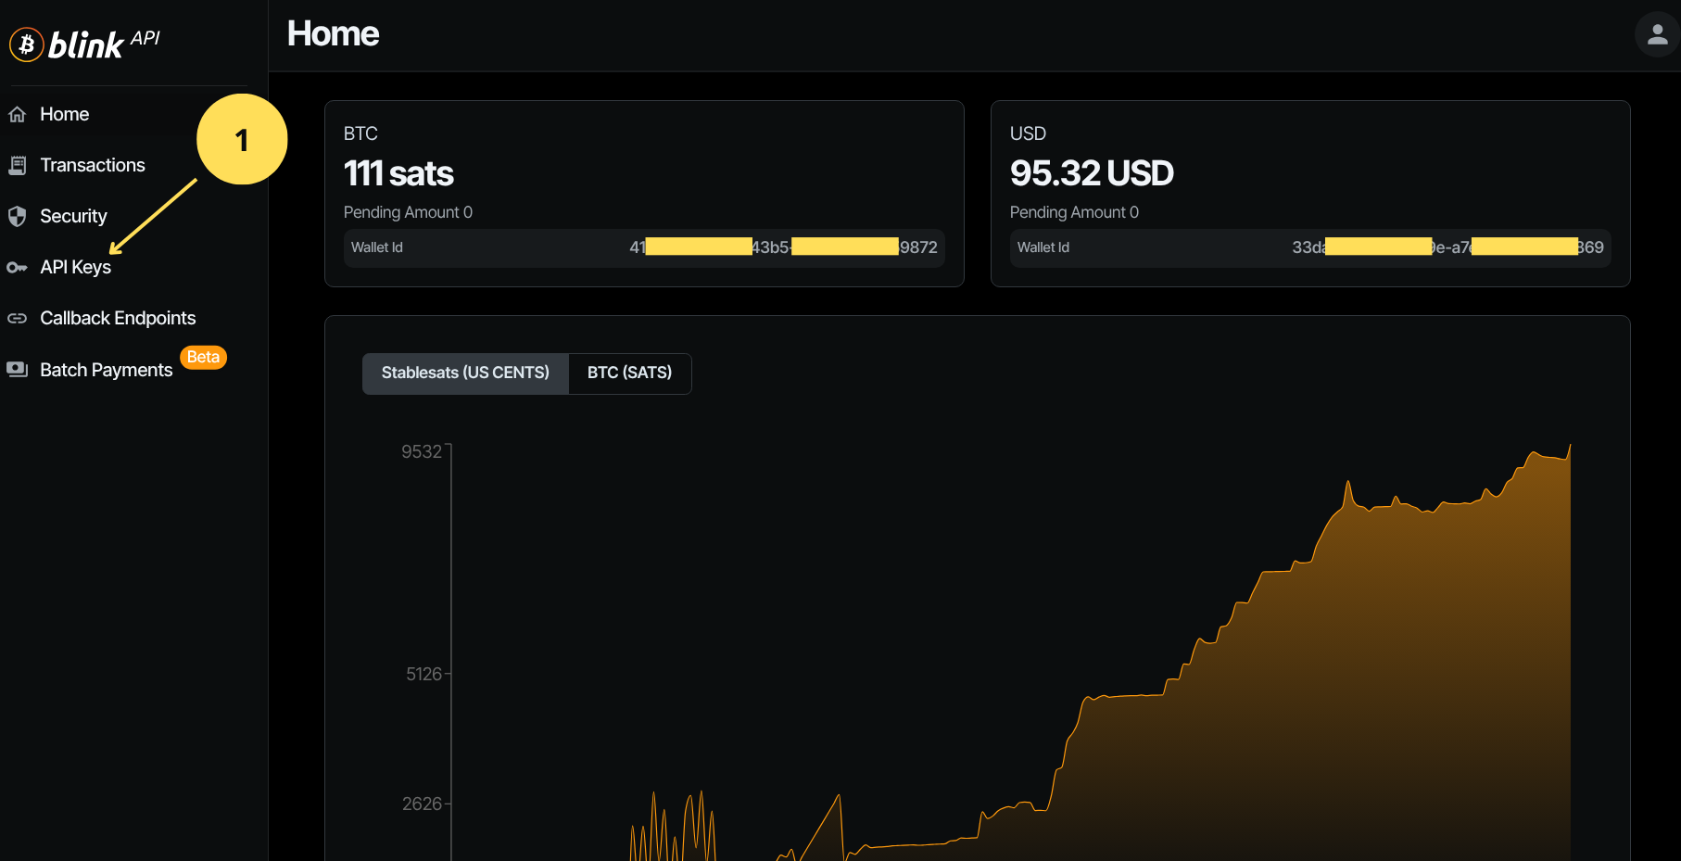Image resolution: width=1681 pixels, height=861 pixels.
Task: Open Batch Payments page
Action: (x=106, y=370)
